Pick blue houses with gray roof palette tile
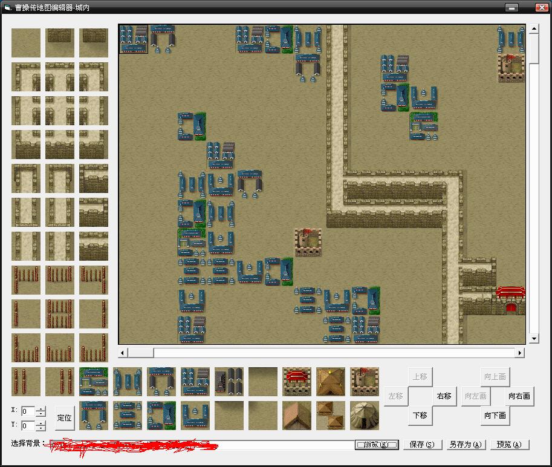552x467 pixels. pyautogui.click(x=195, y=382)
